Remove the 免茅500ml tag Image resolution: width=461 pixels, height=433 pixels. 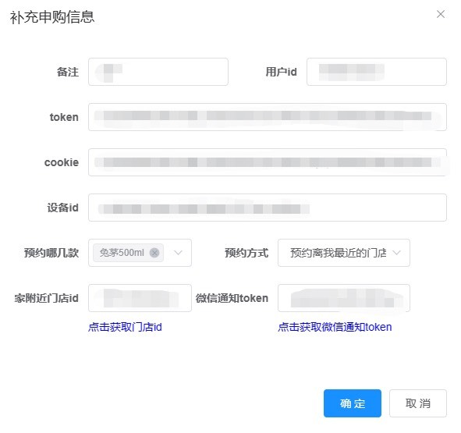(x=154, y=253)
